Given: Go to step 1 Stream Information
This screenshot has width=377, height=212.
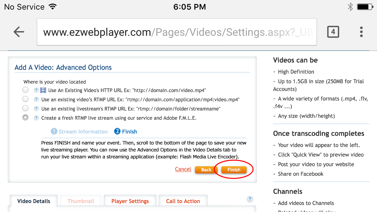Looking at the screenshot, I should pos(79,132).
